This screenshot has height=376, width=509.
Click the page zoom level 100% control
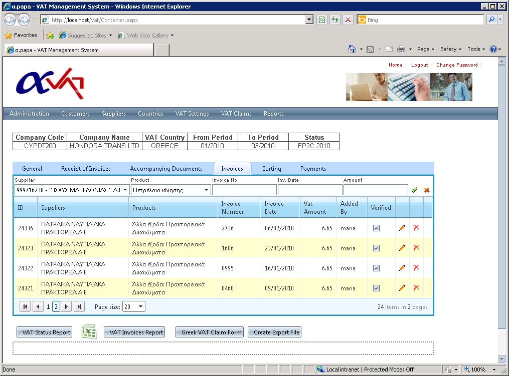[x=480, y=369]
